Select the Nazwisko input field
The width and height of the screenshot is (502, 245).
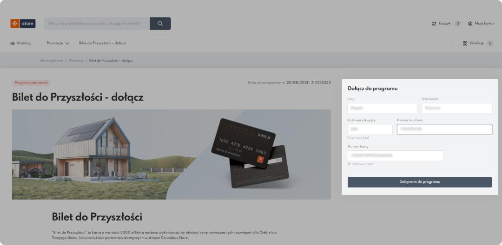457,108
